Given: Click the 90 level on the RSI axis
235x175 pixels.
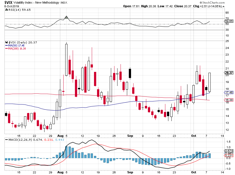Looking at the screenshot, I should click(x=227, y=13).
